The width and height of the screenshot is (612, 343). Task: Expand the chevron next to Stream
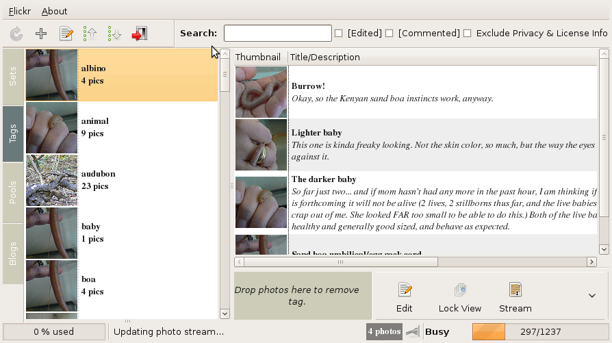coord(592,296)
